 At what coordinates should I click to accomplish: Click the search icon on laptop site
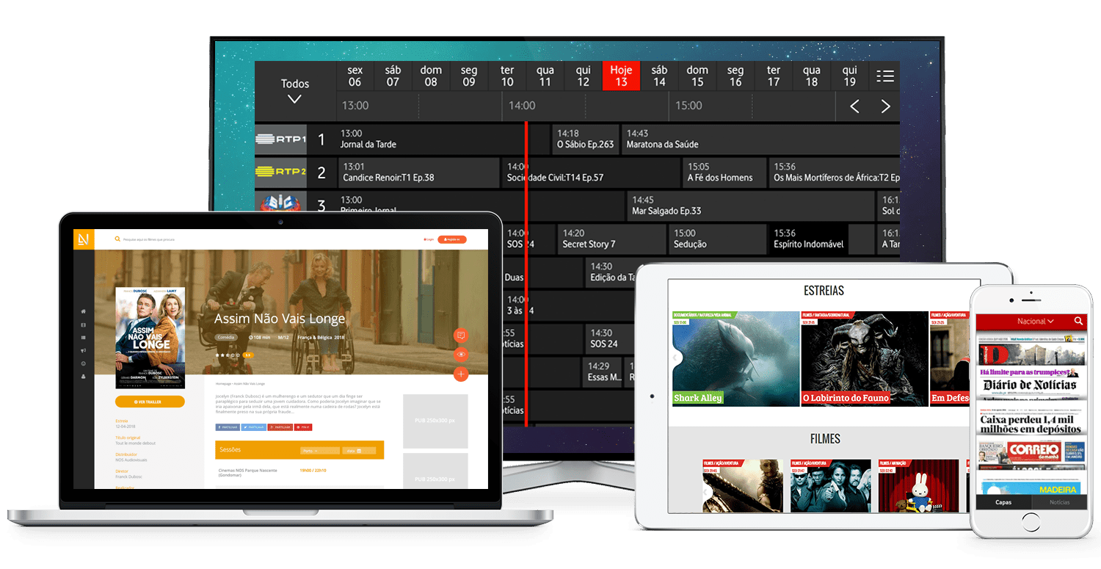(117, 239)
